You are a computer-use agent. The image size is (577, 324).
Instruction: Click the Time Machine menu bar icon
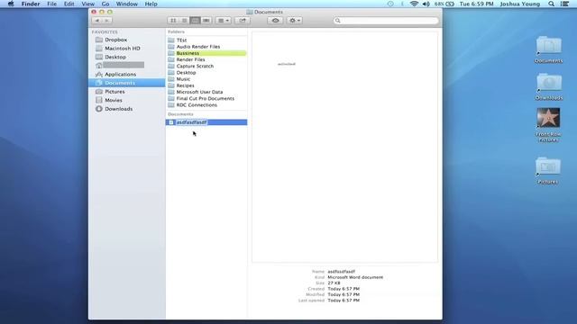click(x=390, y=4)
